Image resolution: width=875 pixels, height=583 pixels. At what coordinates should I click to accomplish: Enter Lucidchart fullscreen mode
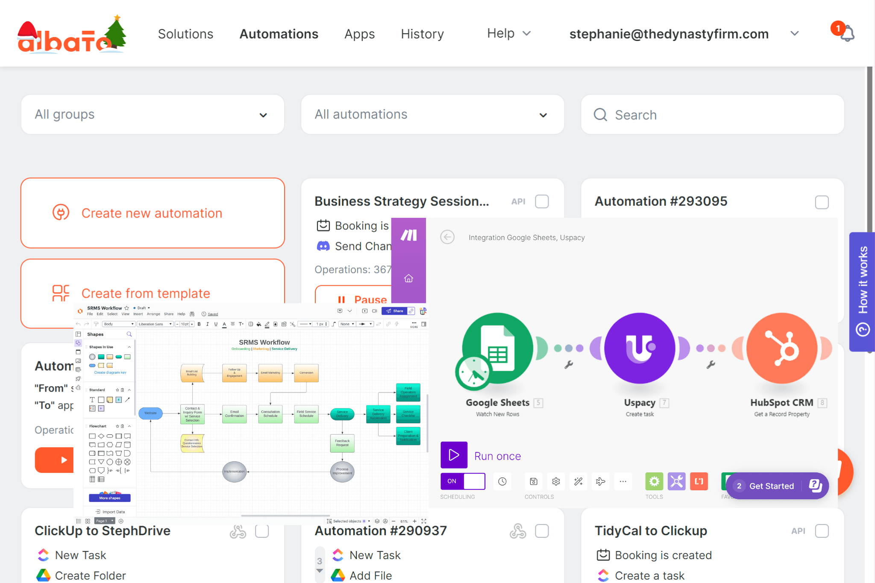point(424,521)
